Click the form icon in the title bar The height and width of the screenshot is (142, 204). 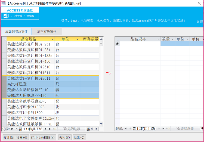3,3
